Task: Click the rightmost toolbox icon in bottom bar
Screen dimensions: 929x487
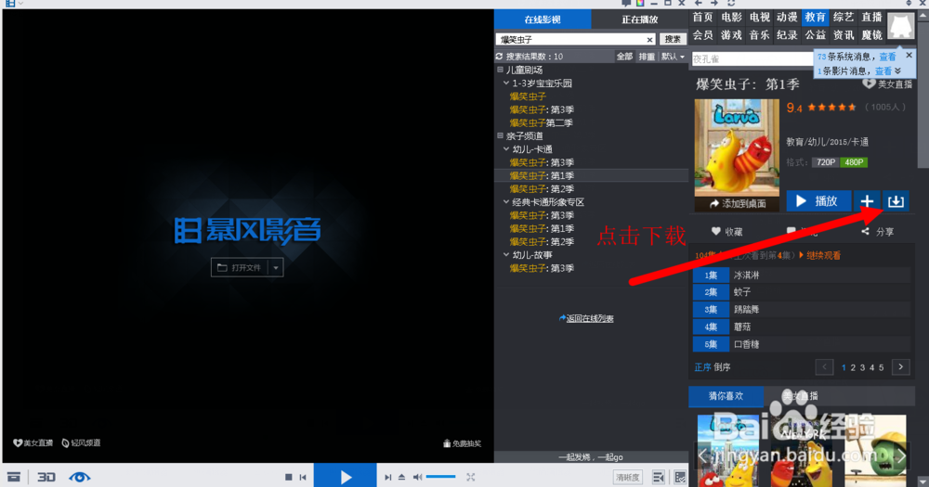Action: pos(680,477)
